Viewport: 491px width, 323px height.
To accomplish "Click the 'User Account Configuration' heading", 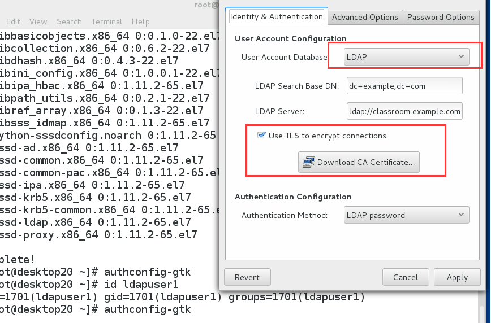I will [x=291, y=38].
